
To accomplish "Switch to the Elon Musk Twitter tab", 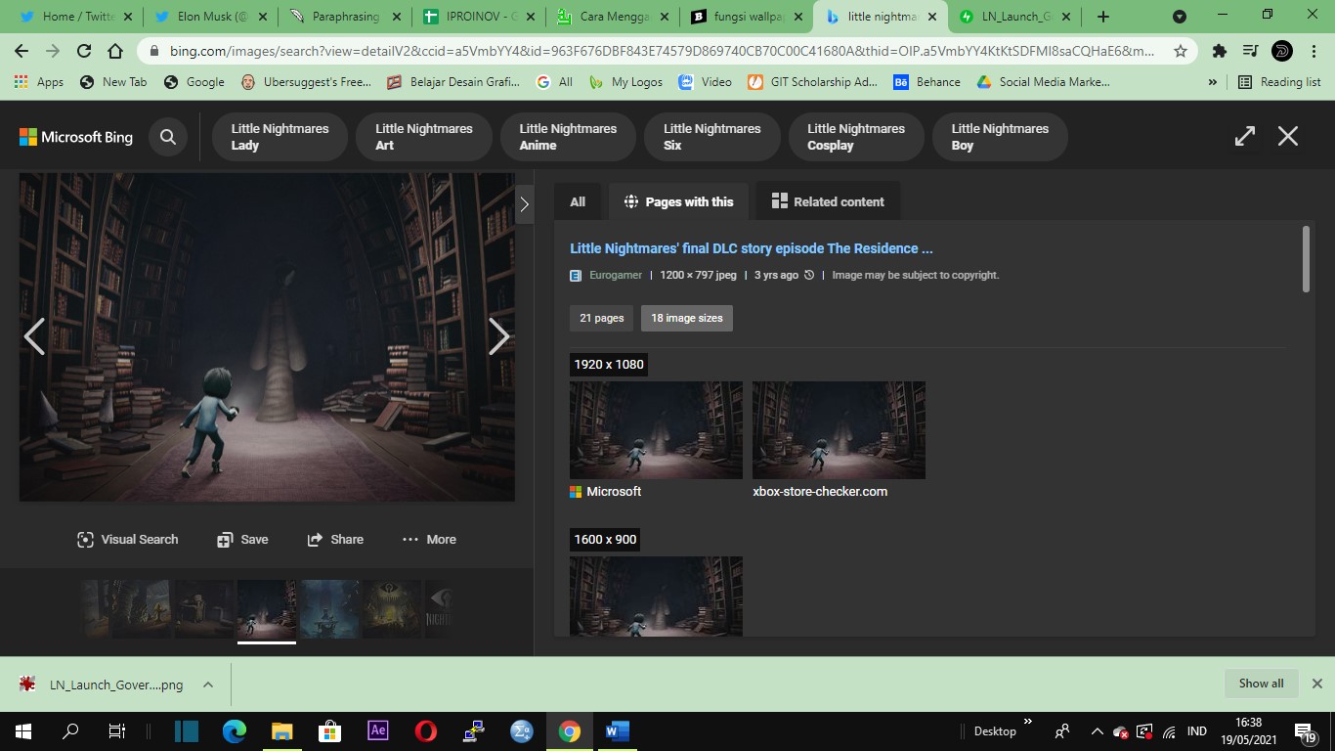I will click(x=210, y=17).
